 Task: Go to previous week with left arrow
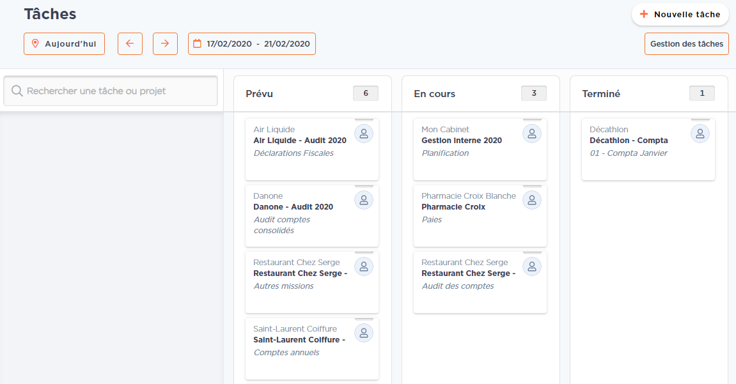(x=130, y=43)
